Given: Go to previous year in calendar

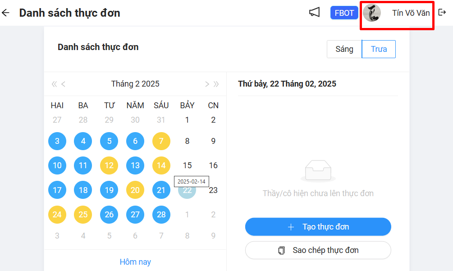Looking at the screenshot, I should pyautogui.click(x=54, y=84).
